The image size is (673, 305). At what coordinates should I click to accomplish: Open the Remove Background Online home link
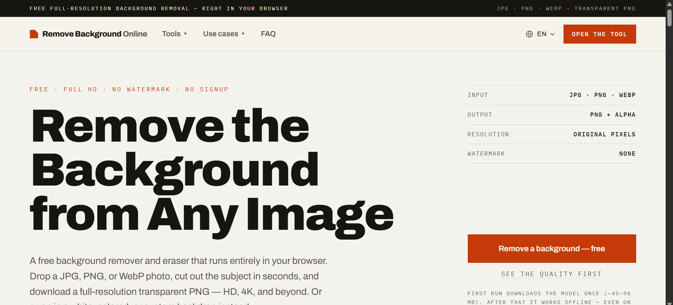(x=88, y=34)
